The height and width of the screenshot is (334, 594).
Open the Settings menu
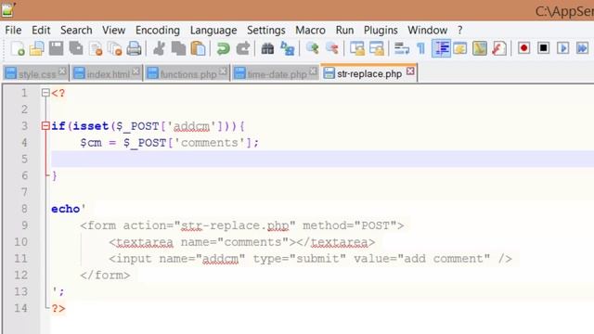click(x=266, y=30)
